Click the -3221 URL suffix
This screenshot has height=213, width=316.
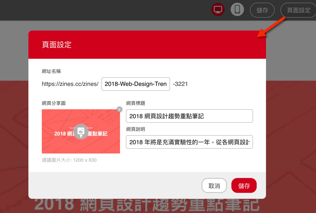pyautogui.click(x=180, y=84)
